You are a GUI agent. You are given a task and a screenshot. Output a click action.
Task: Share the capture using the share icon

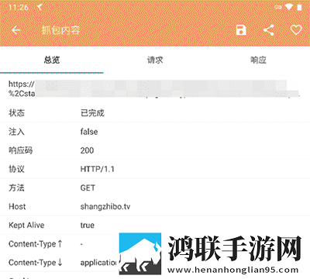point(269,30)
